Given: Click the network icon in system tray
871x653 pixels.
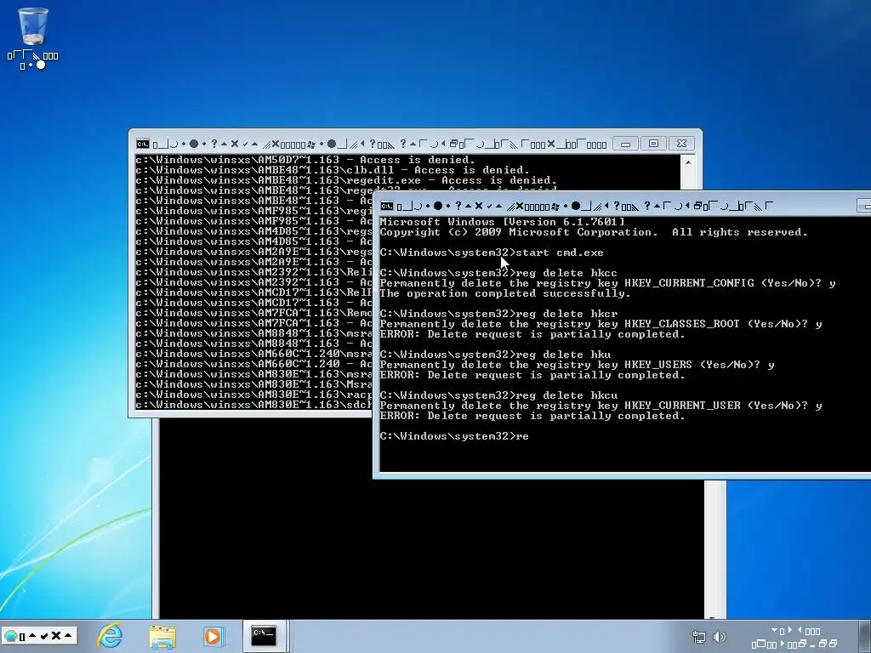Looking at the screenshot, I should click(699, 637).
